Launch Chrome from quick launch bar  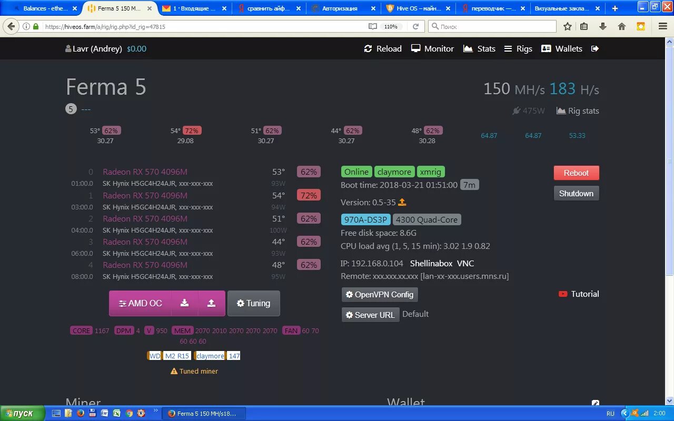pos(130,414)
